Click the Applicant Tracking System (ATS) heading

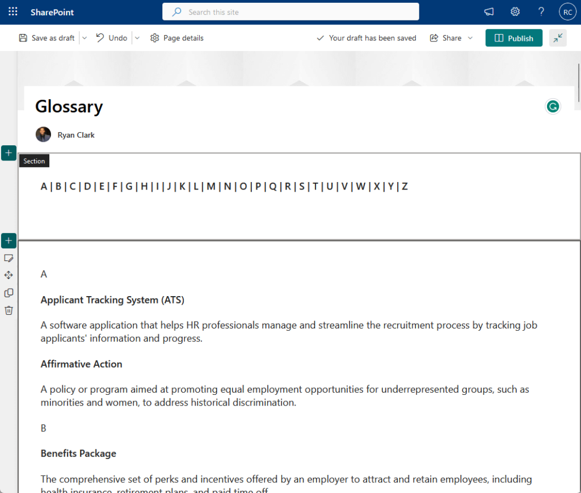[x=112, y=300]
